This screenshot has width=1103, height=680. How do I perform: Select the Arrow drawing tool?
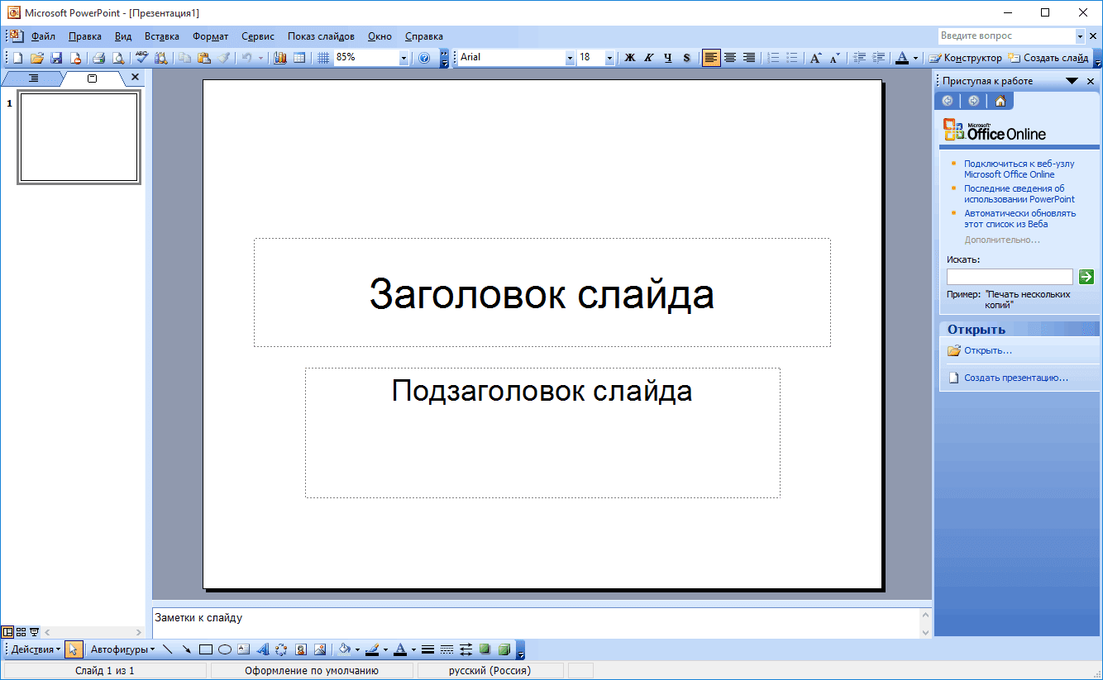click(186, 649)
